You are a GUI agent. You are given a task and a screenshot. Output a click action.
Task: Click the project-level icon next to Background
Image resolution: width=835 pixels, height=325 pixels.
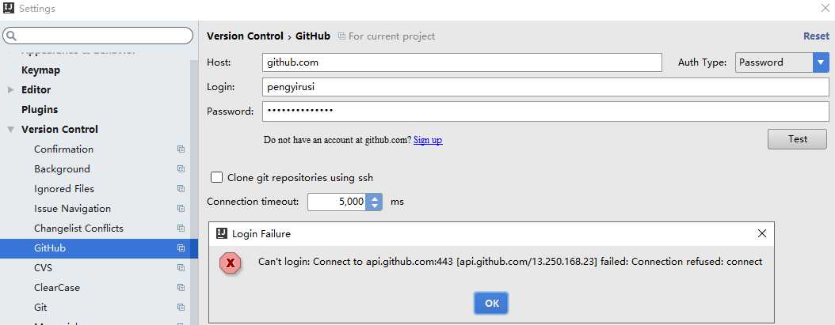tap(181, 169)
